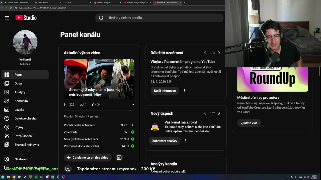The image size is (321, 180).
Task: Open Steam from the taskbar
Action: [25, 177]
